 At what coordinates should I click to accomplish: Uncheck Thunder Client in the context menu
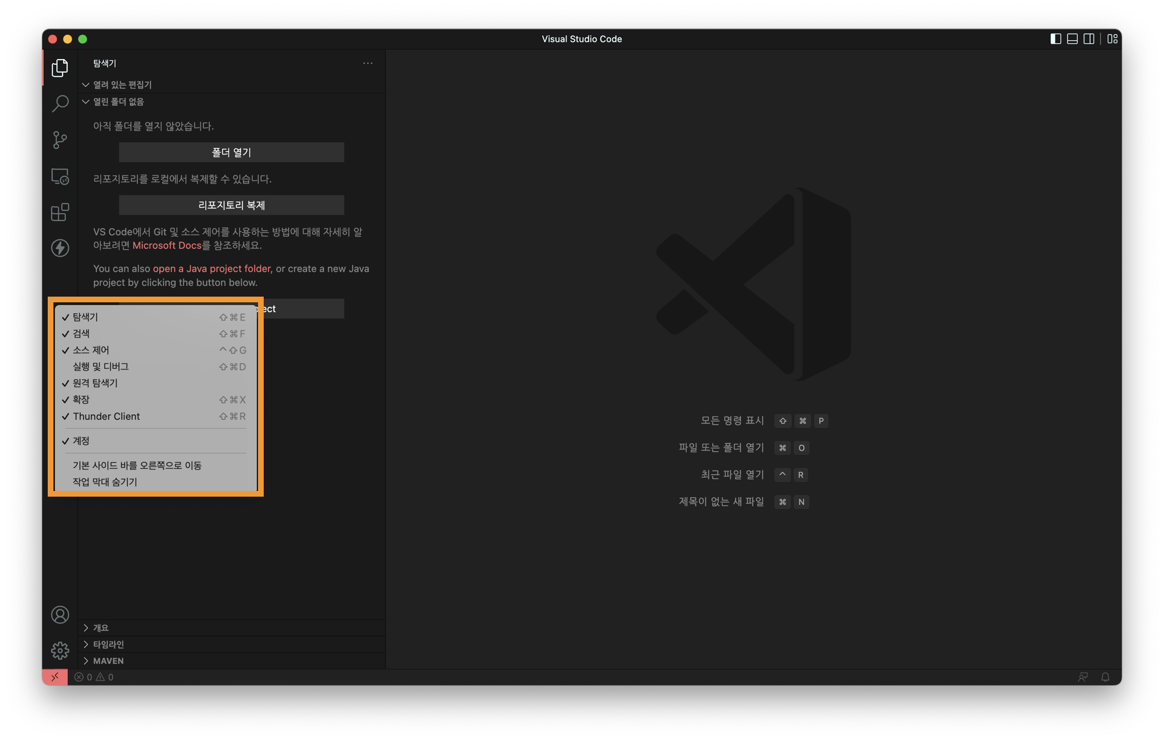pos(106,416)
